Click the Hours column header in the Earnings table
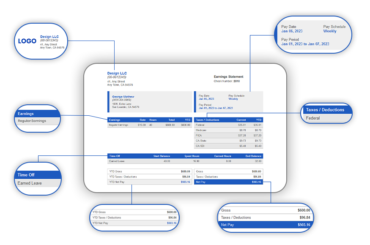This screenshot has width=370, height=245. tap(153, 120)
